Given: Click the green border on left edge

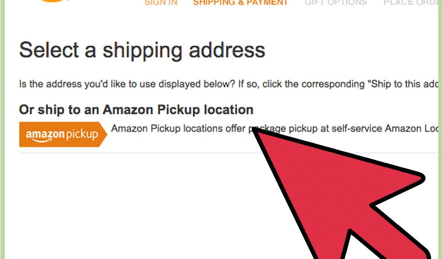Looking at the screenshot, I should pos(3,129).
